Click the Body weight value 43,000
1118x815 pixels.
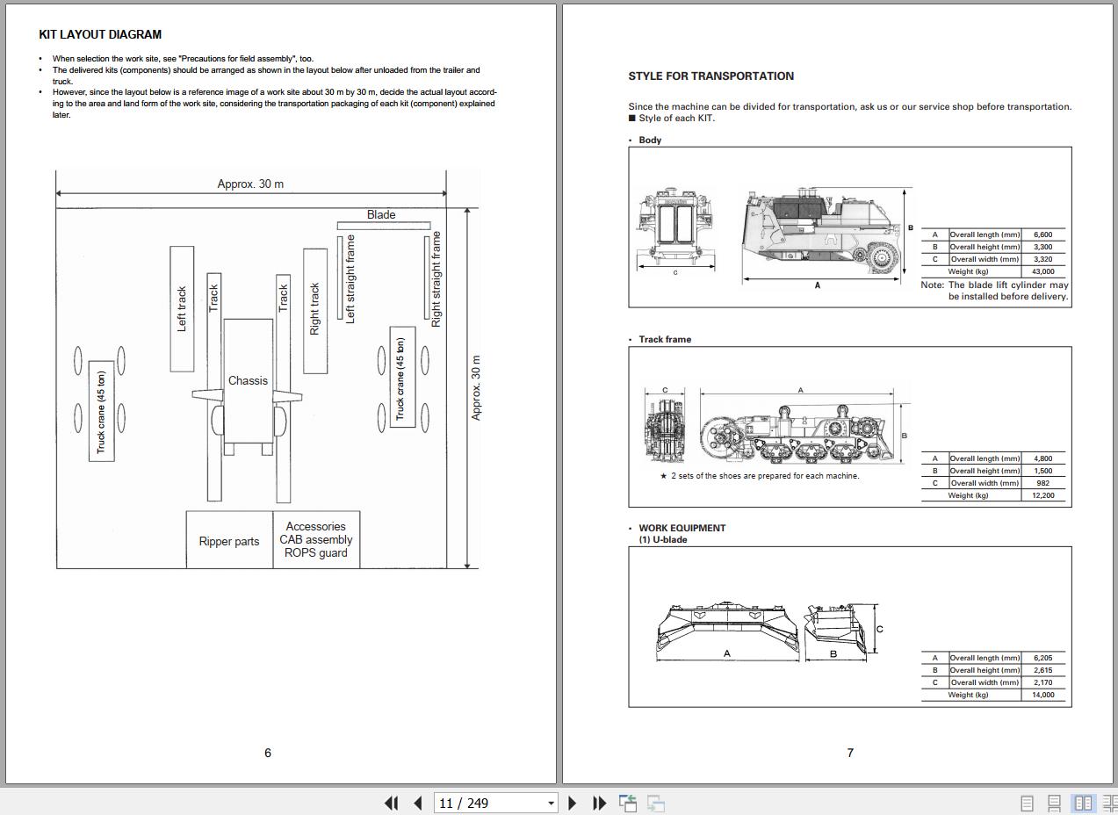pyautogui.click(x=1042, y=271)
